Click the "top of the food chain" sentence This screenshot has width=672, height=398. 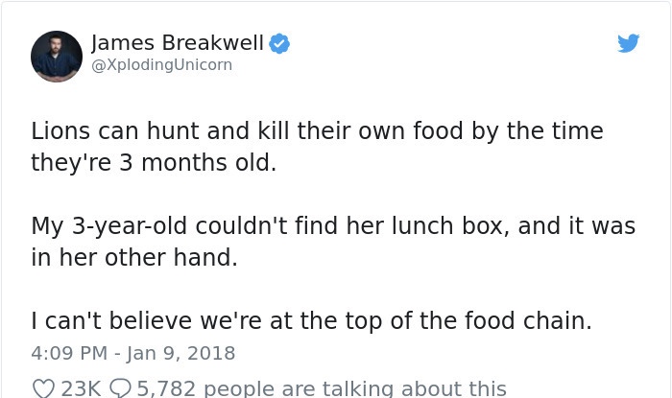point(311,321)
